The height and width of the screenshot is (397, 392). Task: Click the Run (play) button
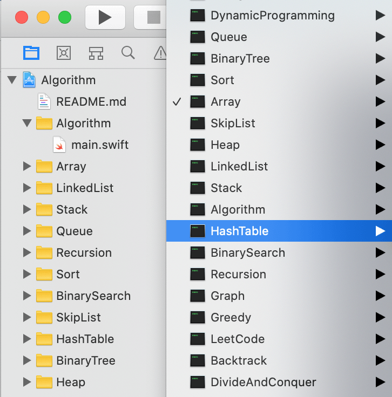point(105,17)
